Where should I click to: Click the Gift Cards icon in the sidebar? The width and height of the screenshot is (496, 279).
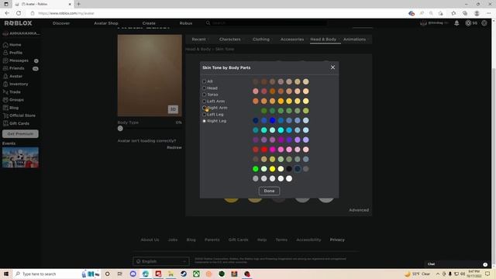point(5,123)
